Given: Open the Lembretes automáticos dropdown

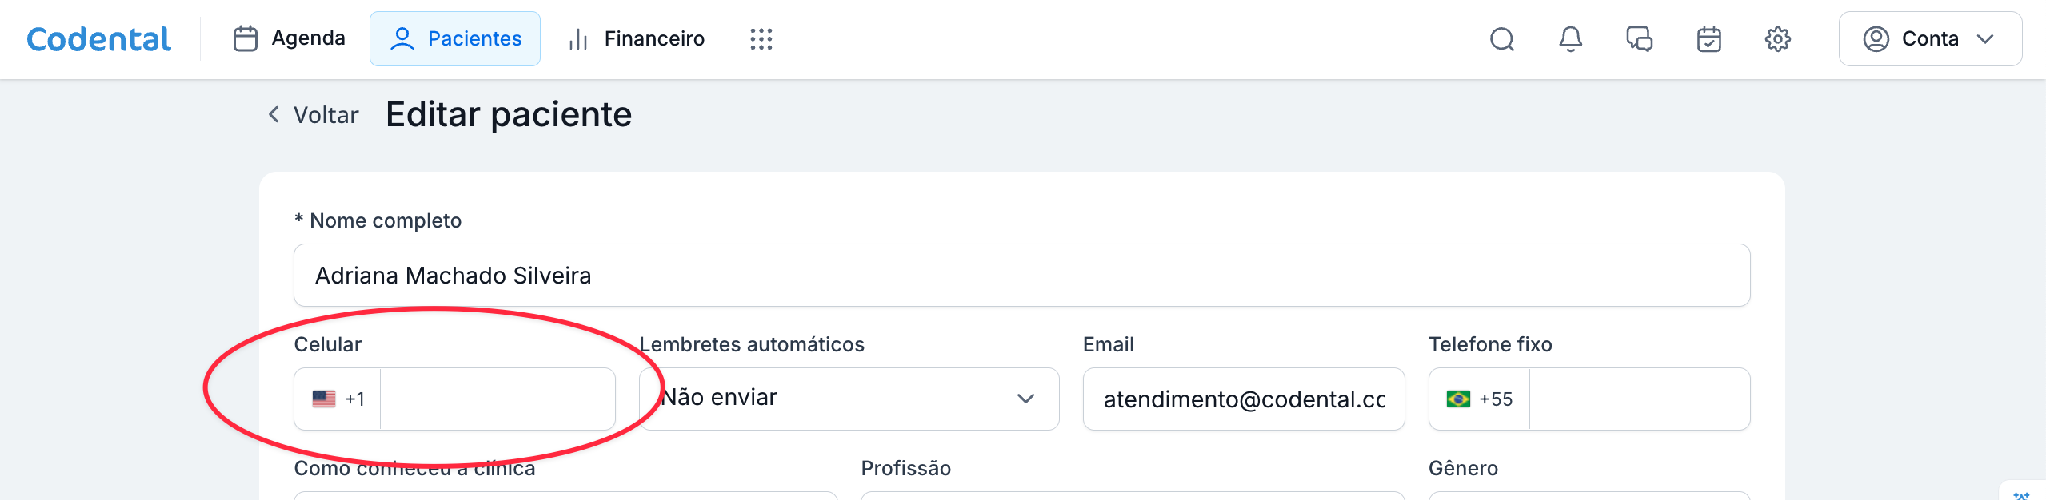Looking at the screenshot, I should [x=849, y=399].
